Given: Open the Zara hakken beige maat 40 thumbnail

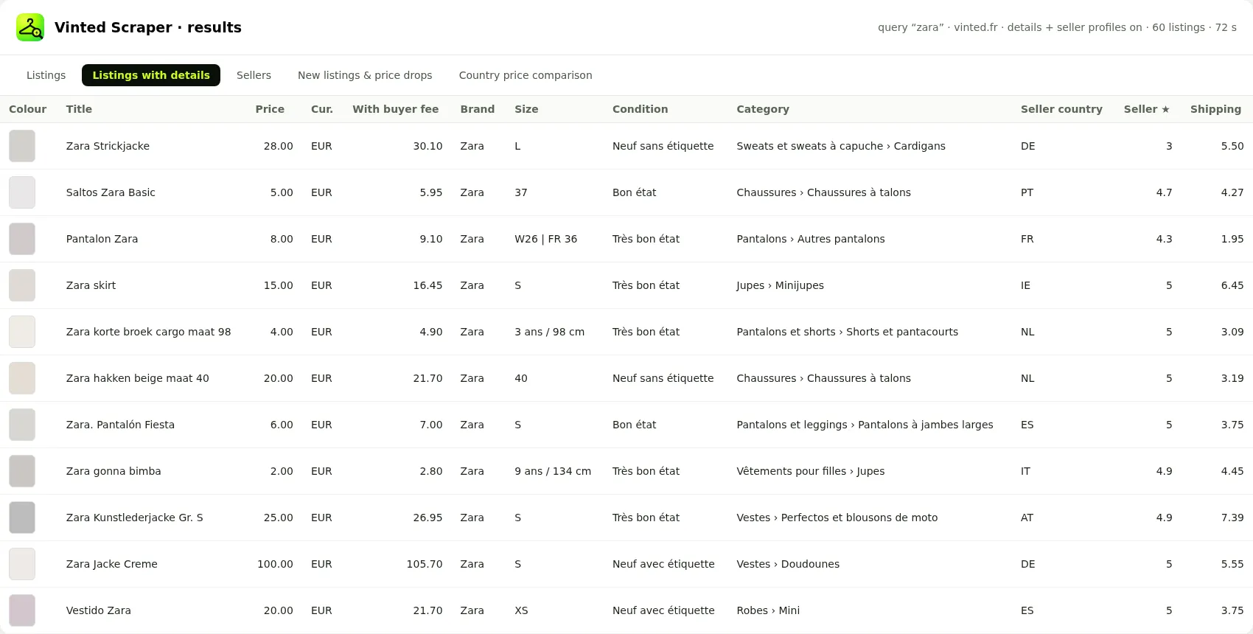Looking at the screenshot, I should (22, 378).
